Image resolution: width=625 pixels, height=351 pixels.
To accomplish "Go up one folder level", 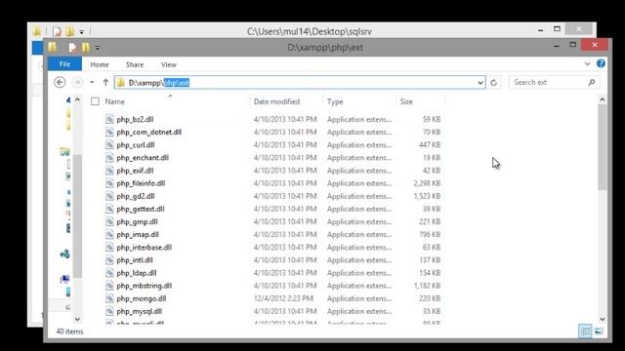I will [x=105, y=82].
